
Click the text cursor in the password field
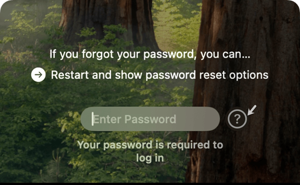click(92, 119)
